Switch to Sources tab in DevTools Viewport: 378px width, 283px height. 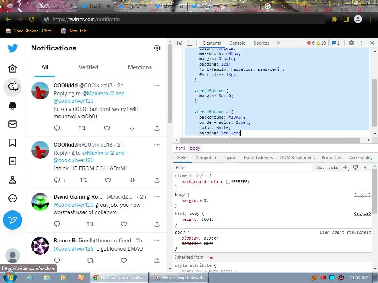pos(261,43)
